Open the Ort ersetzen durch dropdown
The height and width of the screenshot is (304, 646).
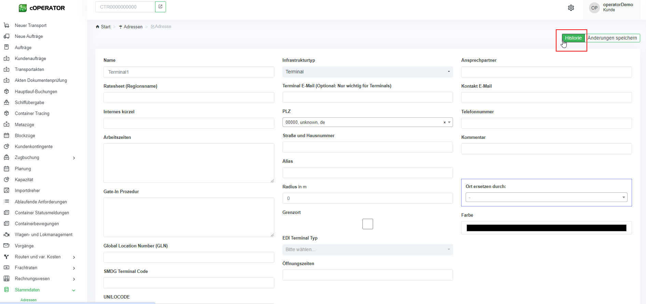[546, 197]
